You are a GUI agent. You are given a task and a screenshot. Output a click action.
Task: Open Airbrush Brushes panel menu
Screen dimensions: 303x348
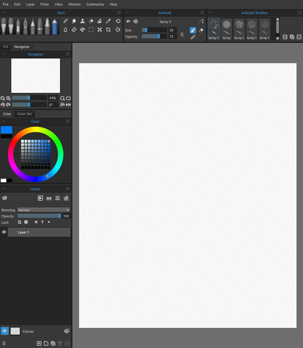[x=299, y=12]
